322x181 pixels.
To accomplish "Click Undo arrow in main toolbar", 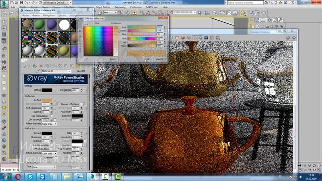I will [5, 13].
